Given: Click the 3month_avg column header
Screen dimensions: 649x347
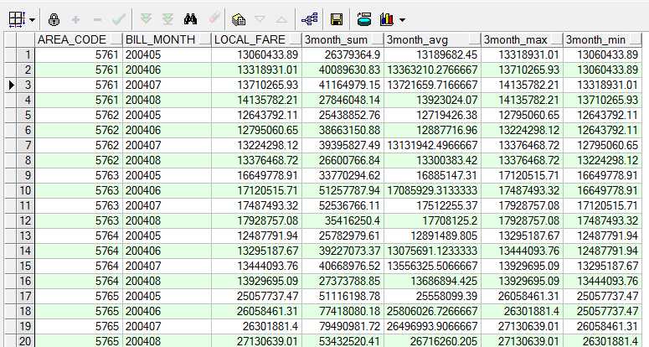Looking at the screenshot, I should (433, 39).
